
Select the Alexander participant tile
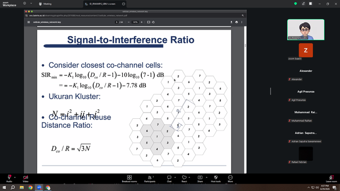pyautogui.click(x=306, y=71)
